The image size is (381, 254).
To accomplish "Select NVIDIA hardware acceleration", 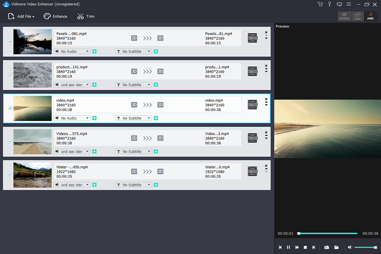I will tap(344, 16).
